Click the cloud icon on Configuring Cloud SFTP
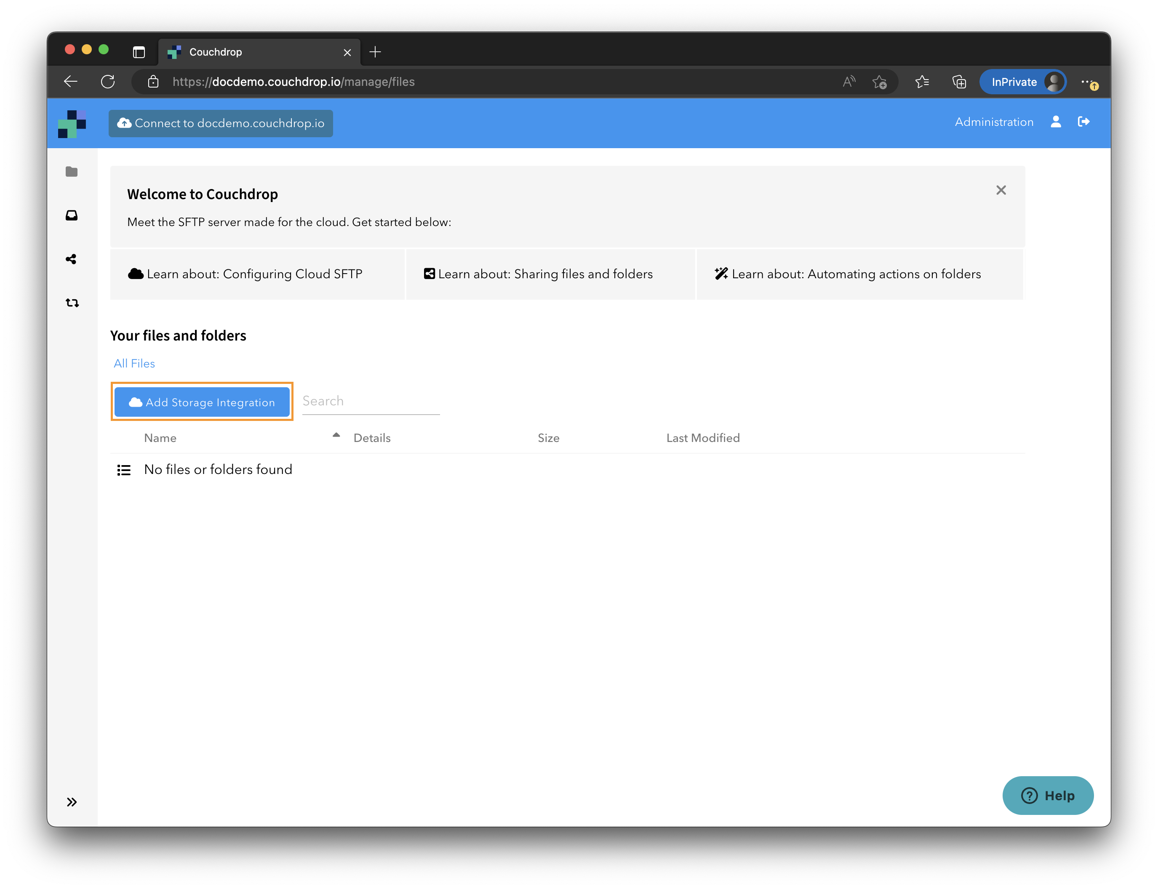 point(136,274)
